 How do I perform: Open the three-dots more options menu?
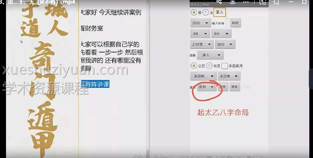[246, 2]
